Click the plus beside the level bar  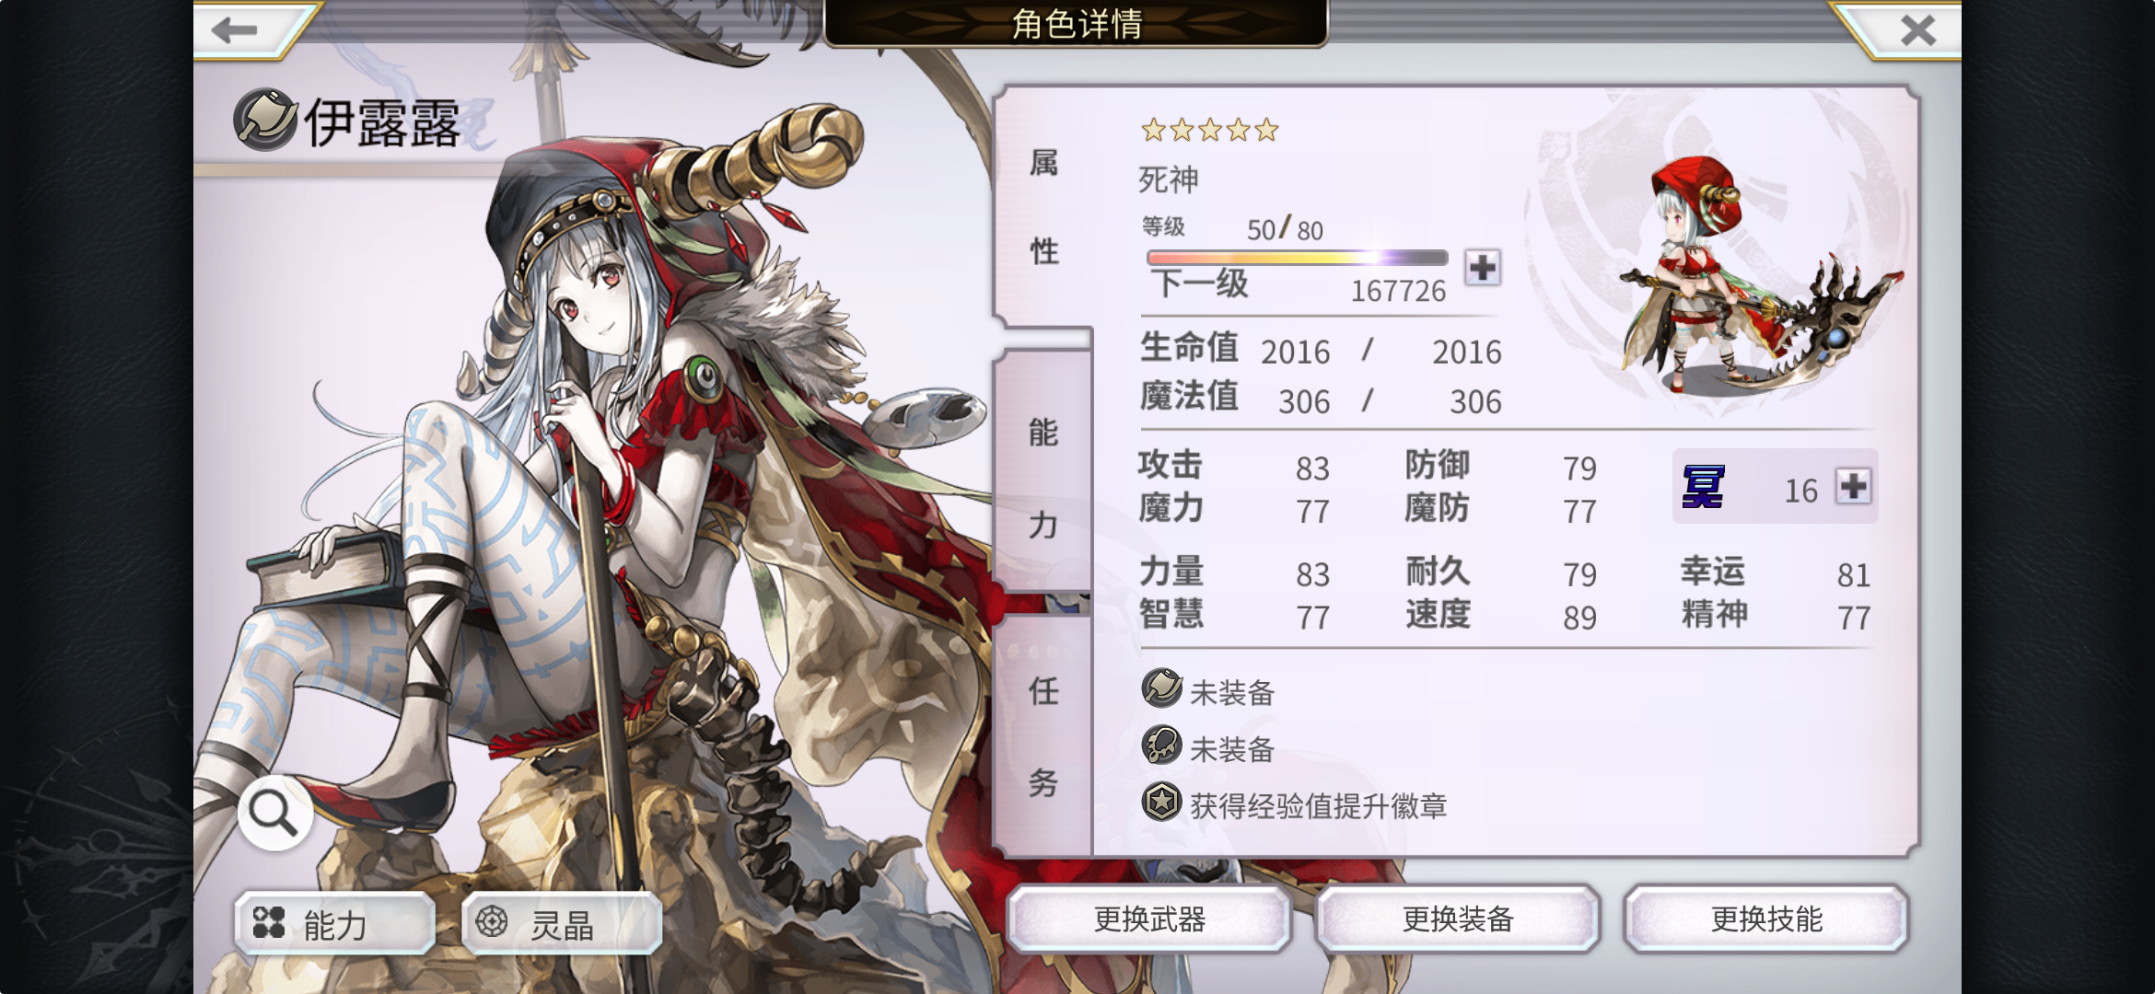pos(1482,267)
